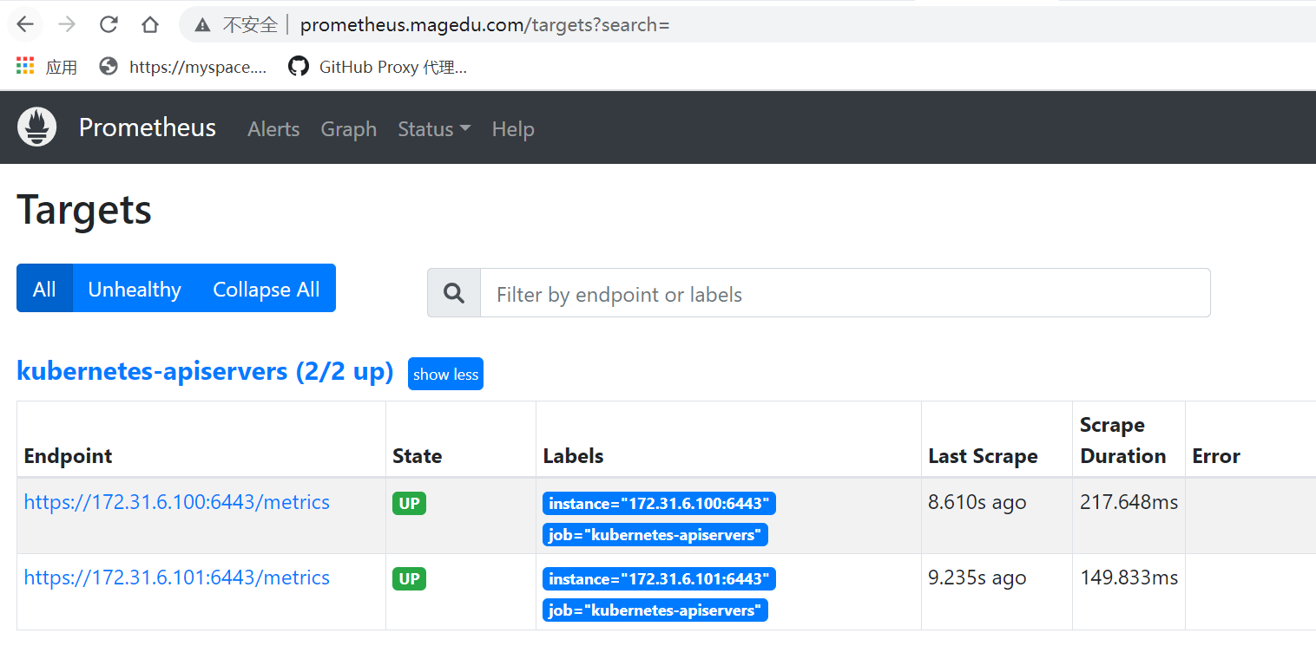Open the 172.31.6.100:6443 metrics endpoint link
This screenshot has height=646, width=1316.
pyautogui.click(x=177, y=502)
